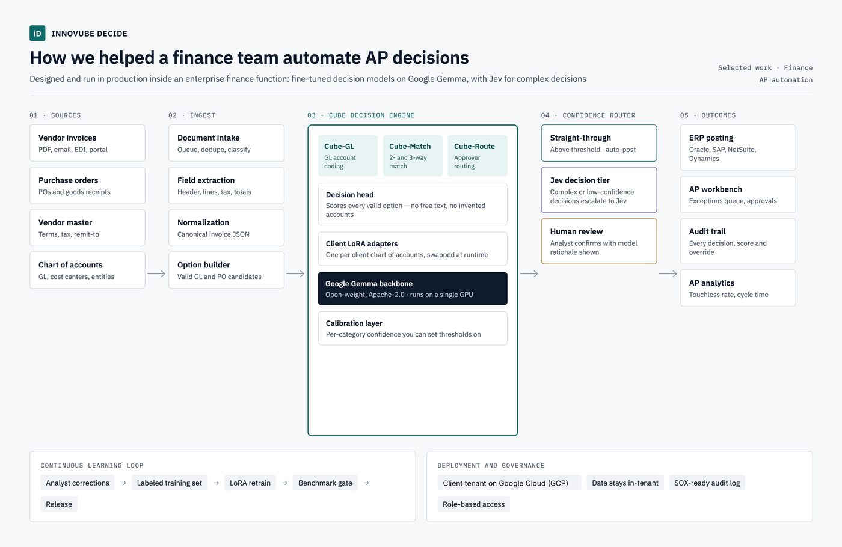The width and height of the screenshot is (842, 547).
Task: Select the Calibration layer card
Action: click(413, 328)
